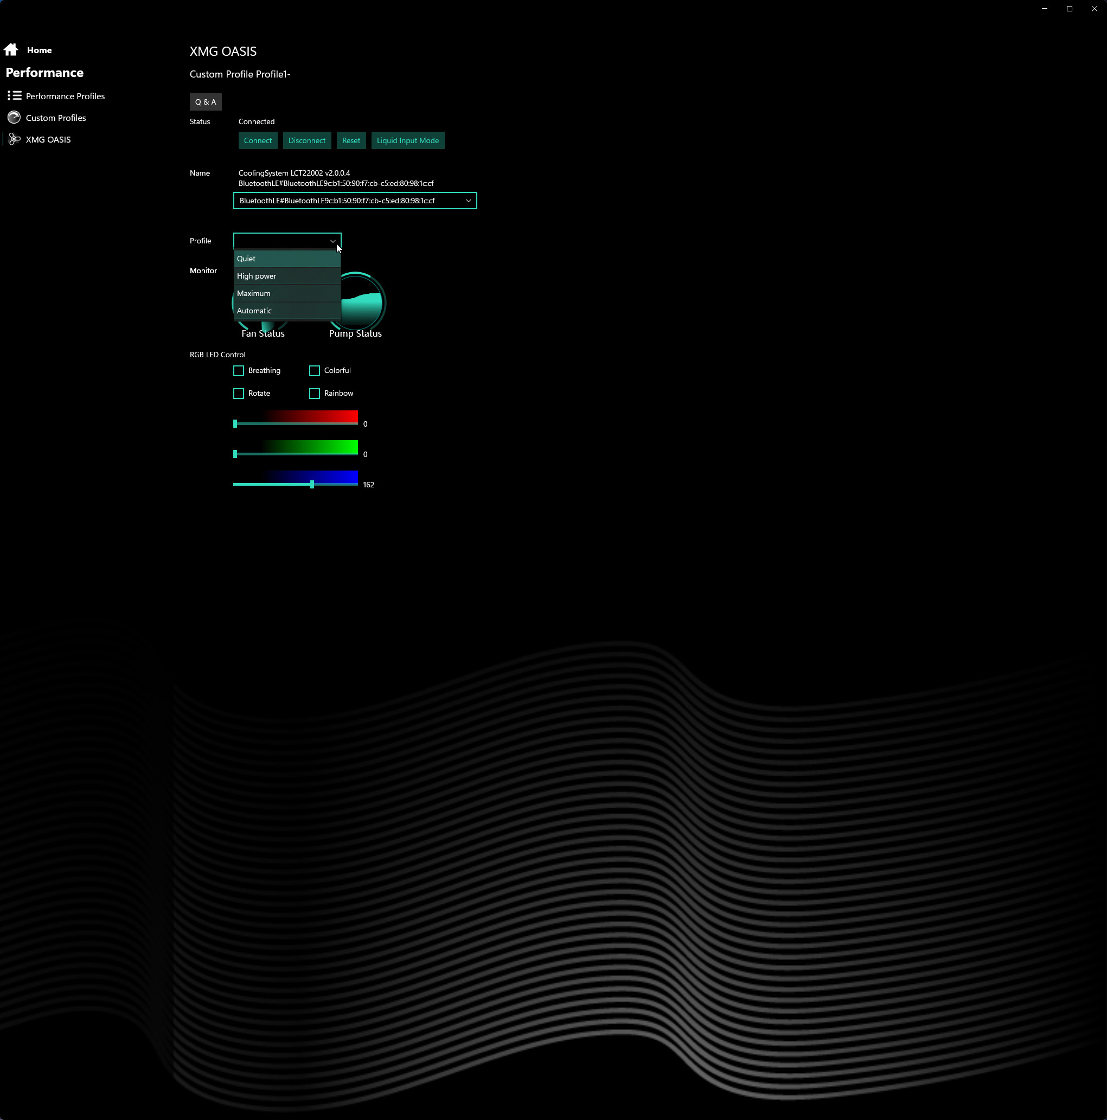Enable the Colorful LED effect
The width and height of the screenshot is (1107, 1120).
coord(314,370)
